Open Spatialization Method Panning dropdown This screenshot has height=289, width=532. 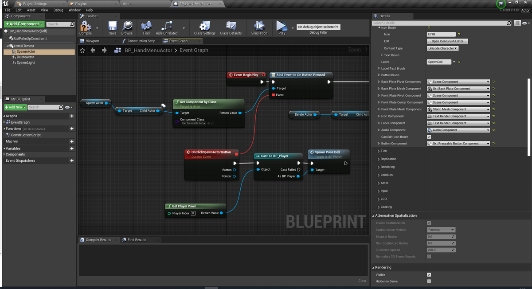tap(441, 230)
